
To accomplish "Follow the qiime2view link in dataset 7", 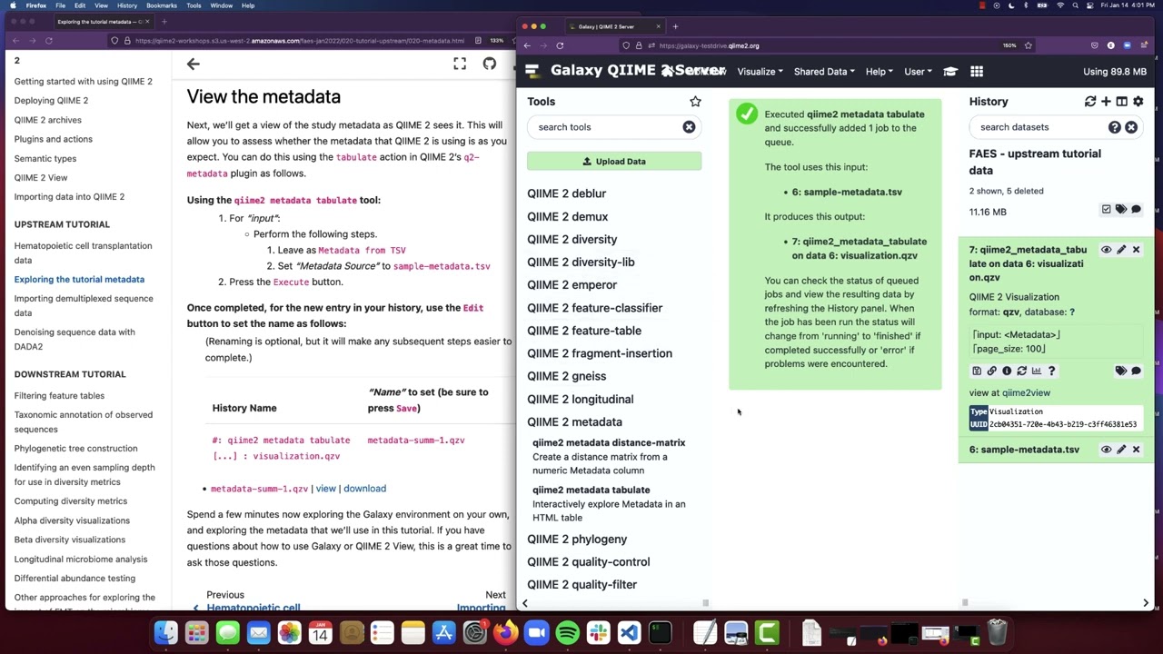I will (x=1026, y=393).
